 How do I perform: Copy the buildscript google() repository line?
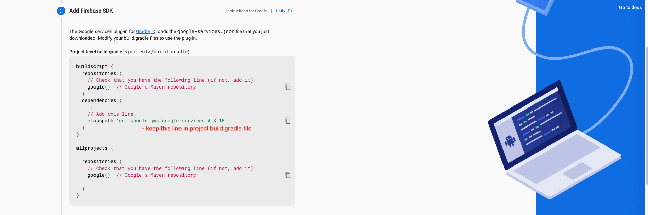point(287,87)
